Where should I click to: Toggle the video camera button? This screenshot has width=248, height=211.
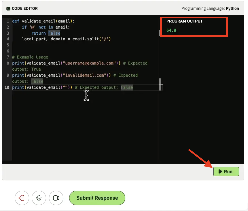(x=56, y=198)
